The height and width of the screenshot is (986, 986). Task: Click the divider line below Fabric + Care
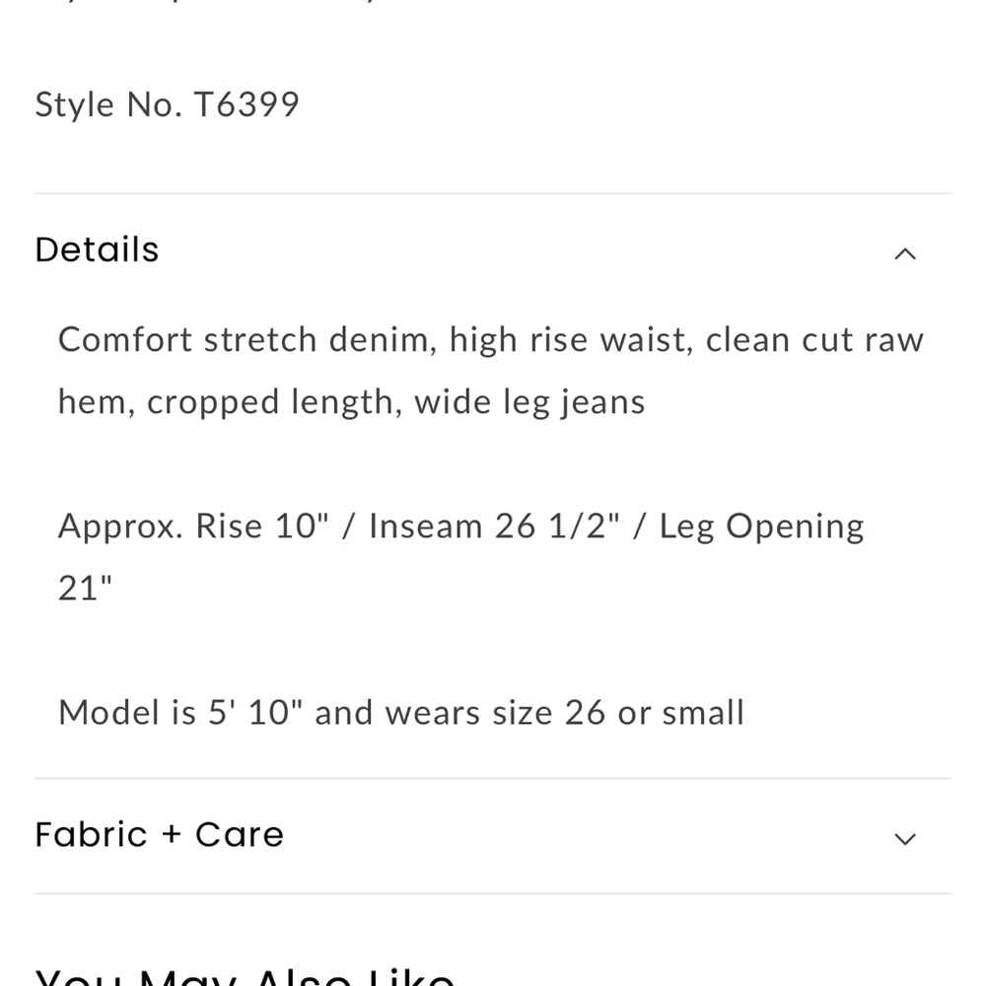(493, 893)
